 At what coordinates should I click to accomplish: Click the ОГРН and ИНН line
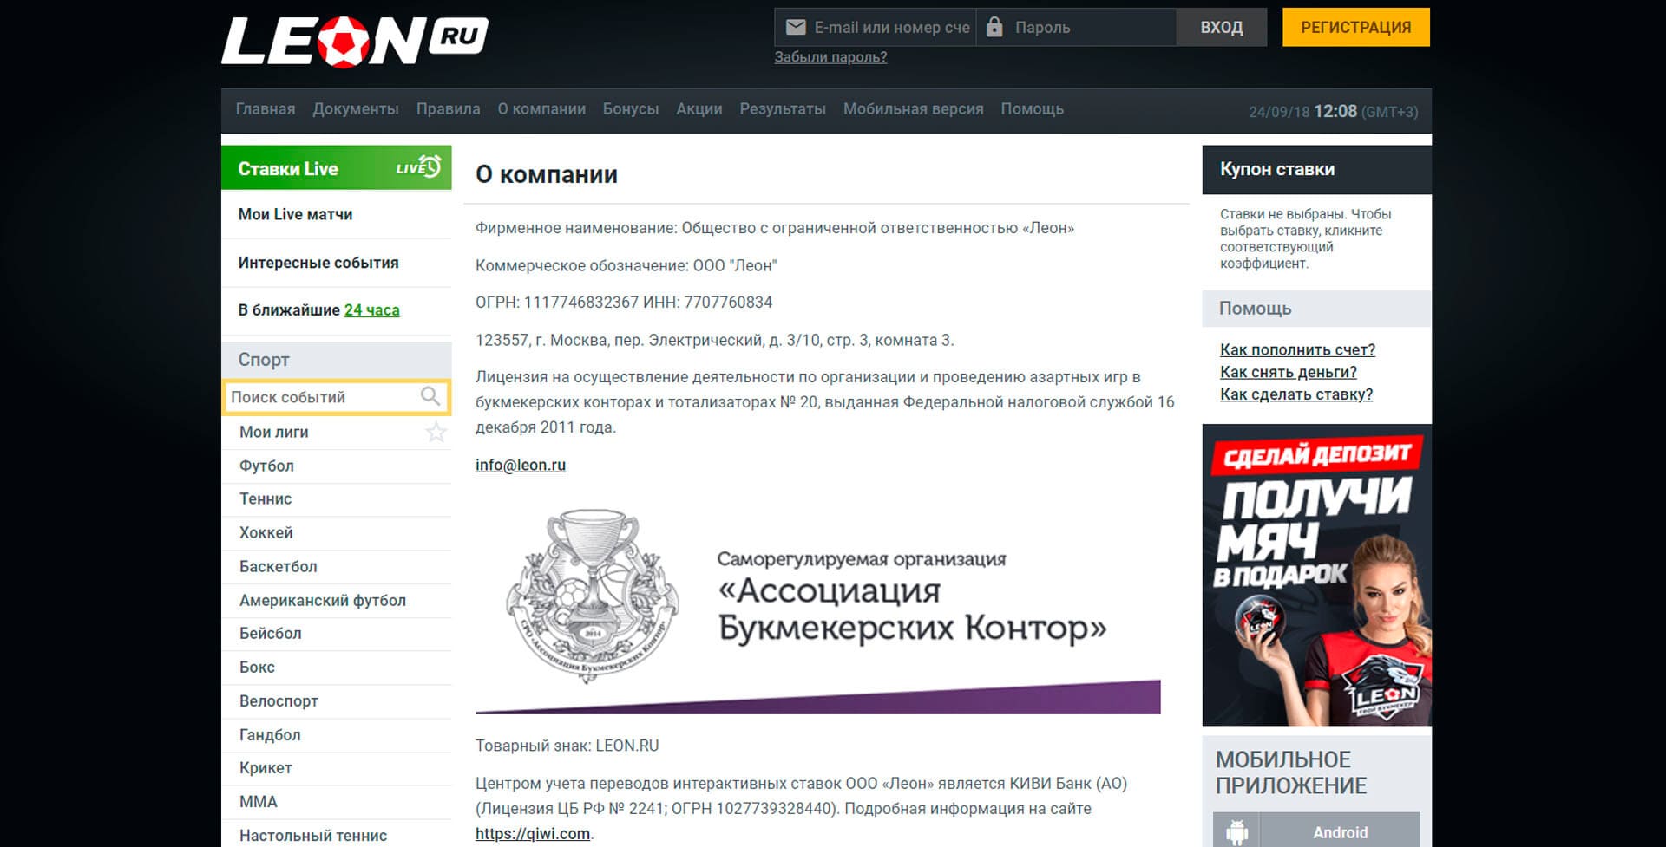[624, 303]
